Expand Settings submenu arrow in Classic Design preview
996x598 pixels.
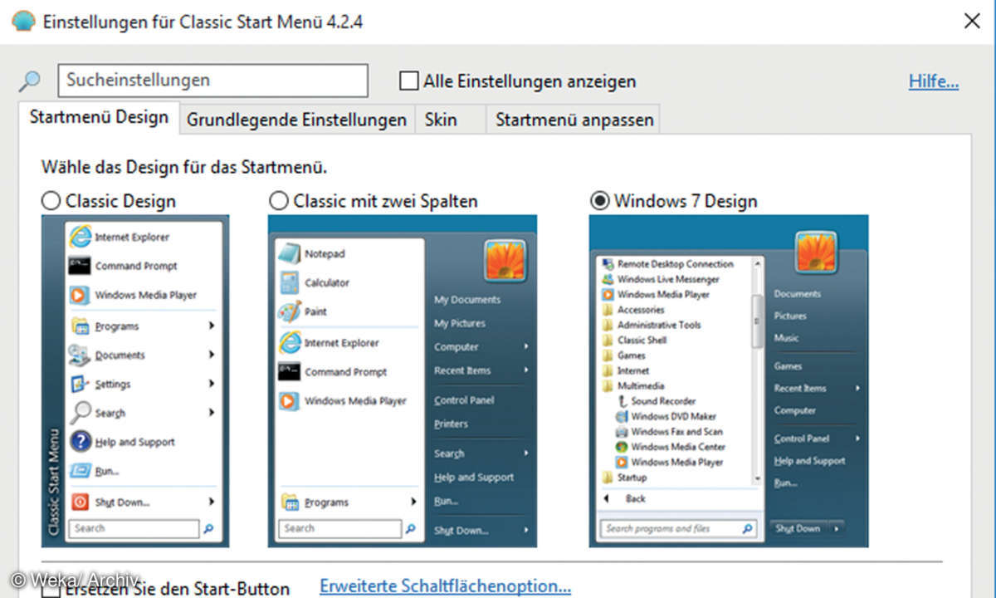click(212, 384)
